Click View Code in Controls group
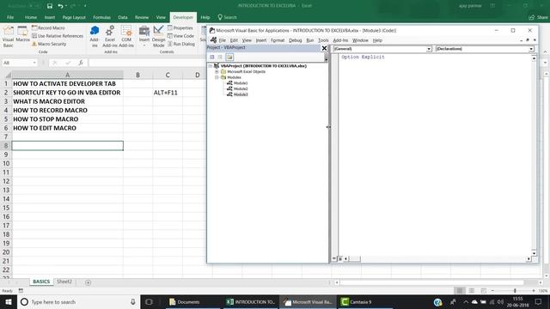Viewport: 550px width, 309px height. pyautogui.click(x=180, y=36)
